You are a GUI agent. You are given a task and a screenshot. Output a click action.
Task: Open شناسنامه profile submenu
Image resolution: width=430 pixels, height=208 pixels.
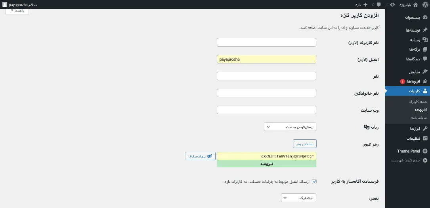coord(419,118)
